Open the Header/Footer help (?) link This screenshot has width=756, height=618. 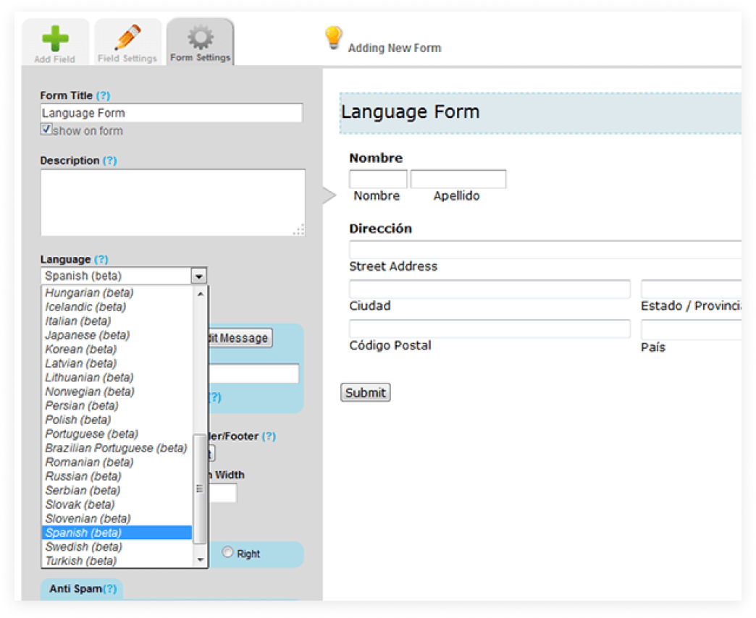269,436
